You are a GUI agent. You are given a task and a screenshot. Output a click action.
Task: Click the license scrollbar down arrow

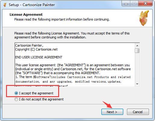pyautogui.click(x=137, y=84)
